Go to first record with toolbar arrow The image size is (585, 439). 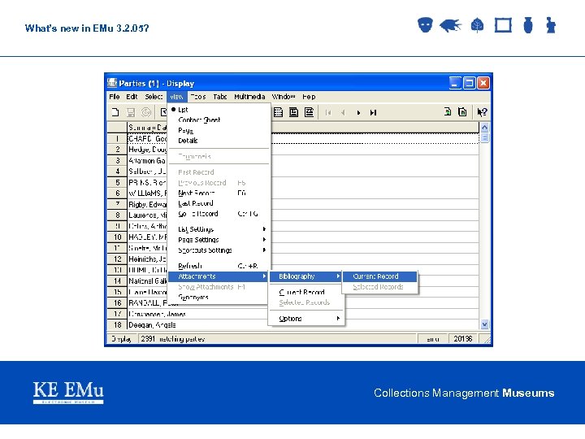tap(328, 112)
